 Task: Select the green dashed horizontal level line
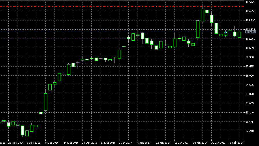coord(122,31)
